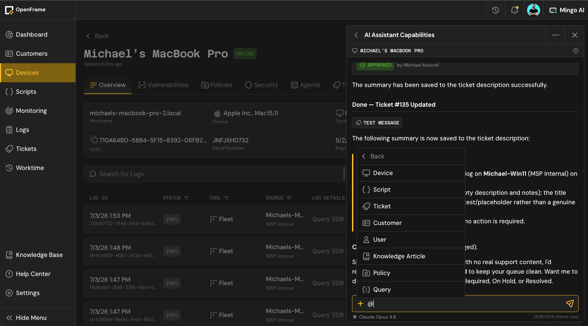Image resolution: width=588 pixels, height=326 pixels.
Task: Click Fleet tool in 1:53 PM row
Action: pyautogui.click(x=221, y=219)
